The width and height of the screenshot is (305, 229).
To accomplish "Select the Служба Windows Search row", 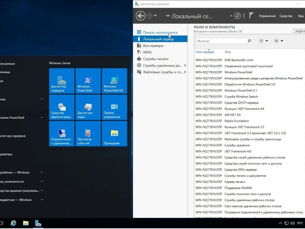I will coord(249,97).
